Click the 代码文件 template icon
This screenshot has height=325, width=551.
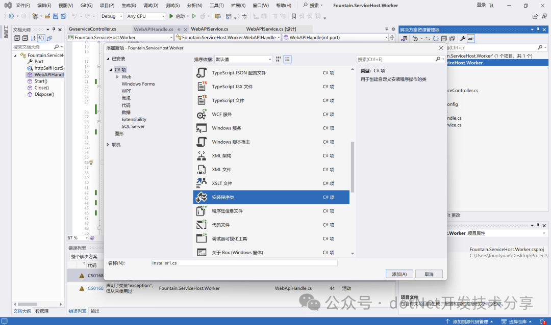tap(202, 225)
